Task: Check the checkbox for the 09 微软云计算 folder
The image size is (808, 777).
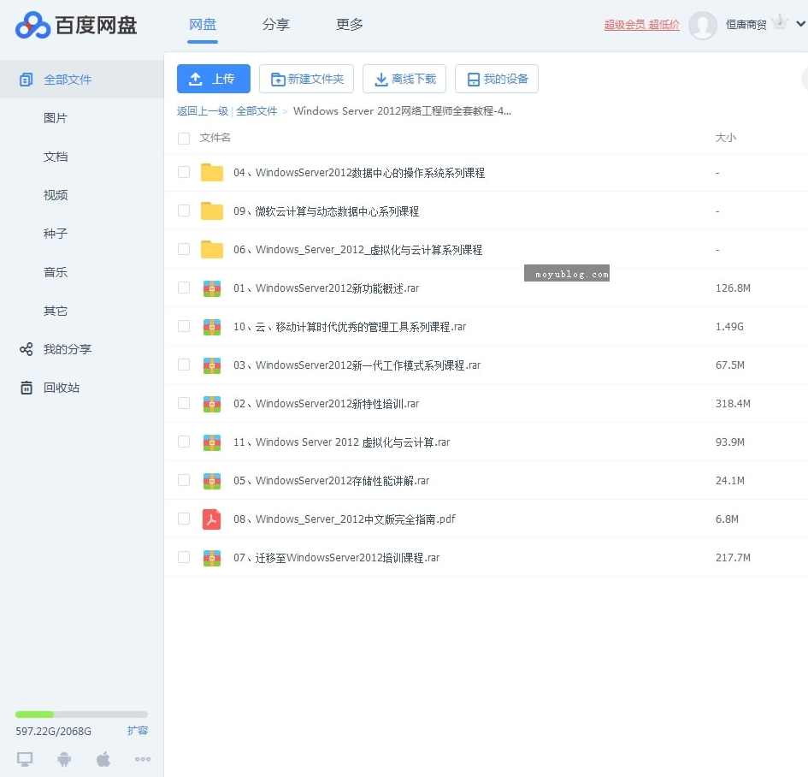Action: point(184,211)
